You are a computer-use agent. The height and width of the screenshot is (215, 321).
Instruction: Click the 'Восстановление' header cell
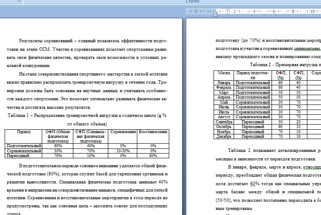click(x=153, y=137)
